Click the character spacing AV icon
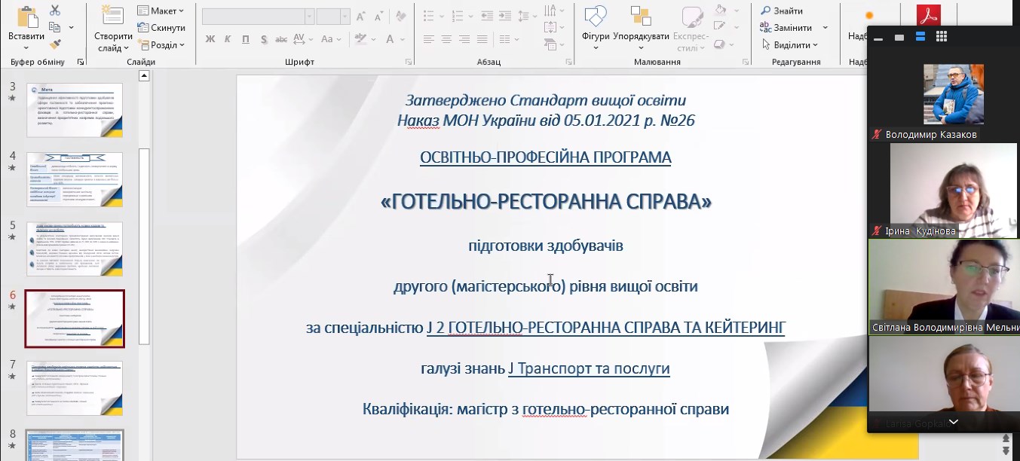This screenshot has width=1020, height=461. [x=299, y=40]
